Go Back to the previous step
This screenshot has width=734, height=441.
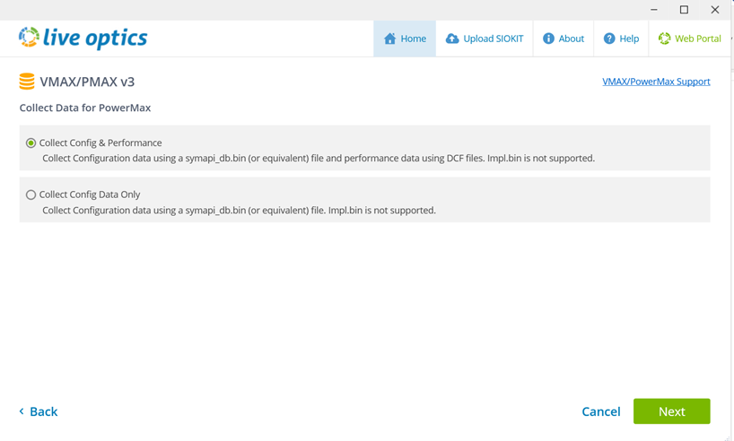[x=42, y=411]
